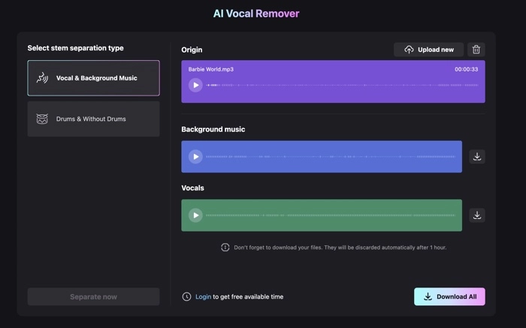Click the cloud upload icon
This screenshot has height=328, width=526.
409,50
